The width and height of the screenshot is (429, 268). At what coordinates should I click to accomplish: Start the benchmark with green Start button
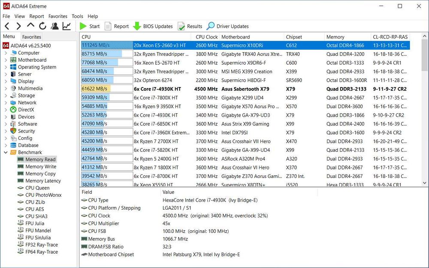90,26
